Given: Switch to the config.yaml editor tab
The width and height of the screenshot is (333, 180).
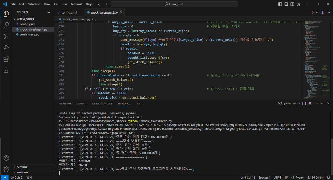Looking at the screenshot, I should (69, 13).
